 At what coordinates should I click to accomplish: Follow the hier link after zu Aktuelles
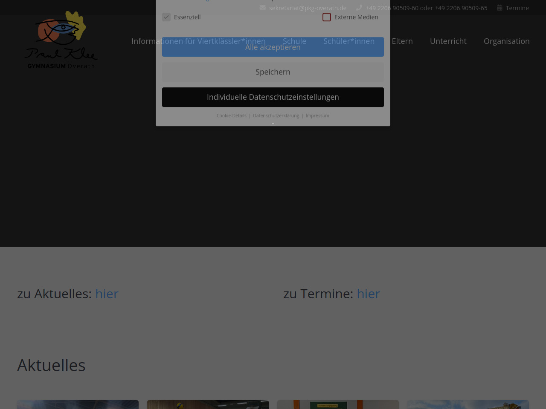(107, 294)
